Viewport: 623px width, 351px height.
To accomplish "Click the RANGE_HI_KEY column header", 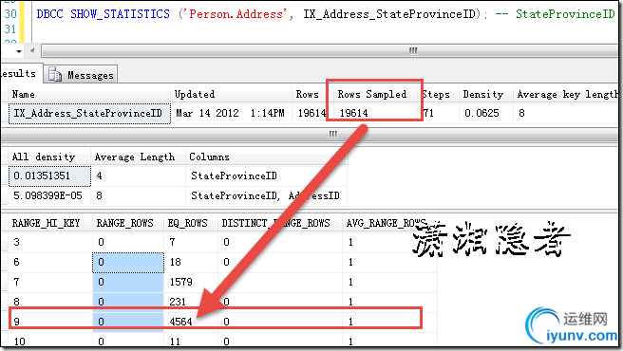I will (x=50, y=223).
